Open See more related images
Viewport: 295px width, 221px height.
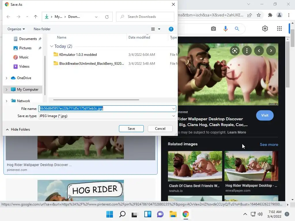click(269, 144)
